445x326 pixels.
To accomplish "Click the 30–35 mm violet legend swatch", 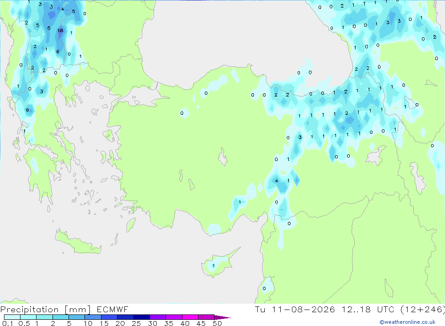I will click(158, 317).
